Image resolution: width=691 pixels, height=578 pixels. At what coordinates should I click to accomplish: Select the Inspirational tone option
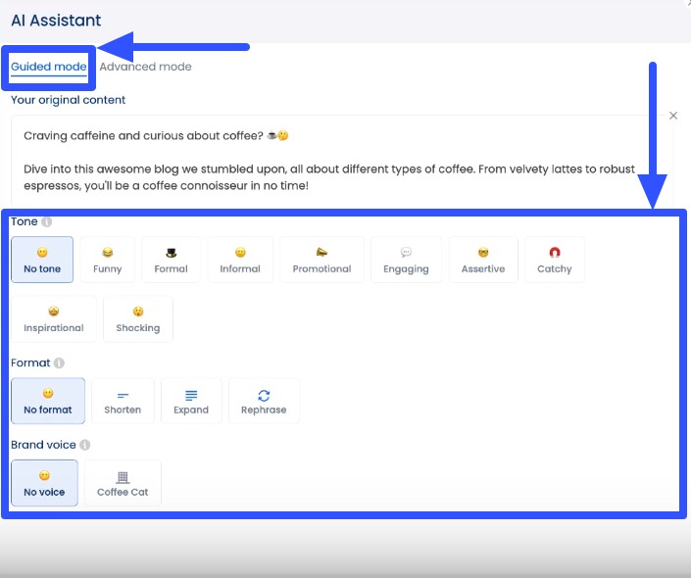54,319
